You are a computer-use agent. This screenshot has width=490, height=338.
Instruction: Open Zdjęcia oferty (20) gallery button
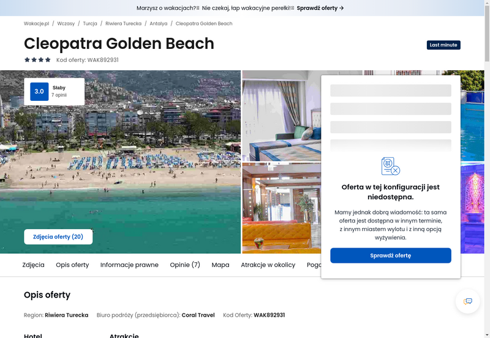(58, 237)
